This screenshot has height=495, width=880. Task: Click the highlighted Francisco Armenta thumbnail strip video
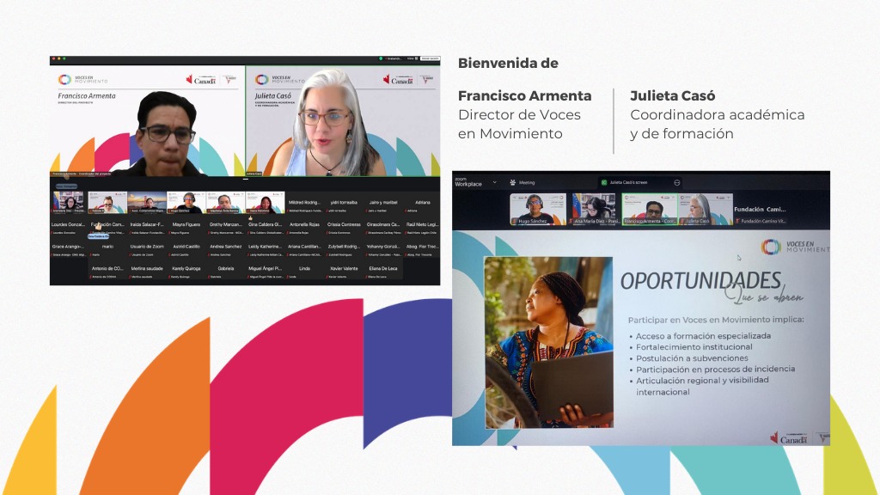coord(650,209)
